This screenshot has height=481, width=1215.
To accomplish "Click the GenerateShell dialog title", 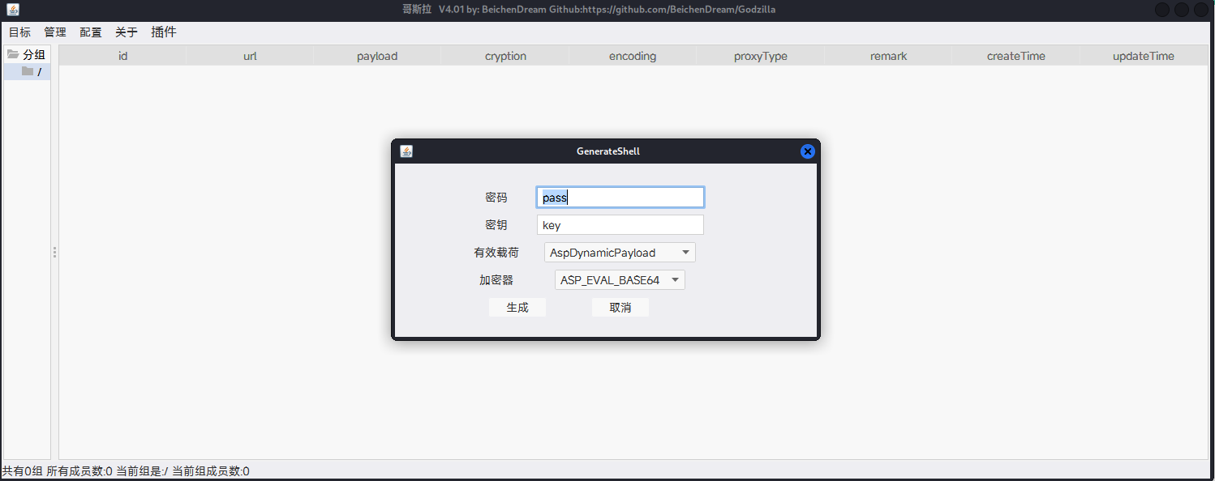I will [608, 151].
